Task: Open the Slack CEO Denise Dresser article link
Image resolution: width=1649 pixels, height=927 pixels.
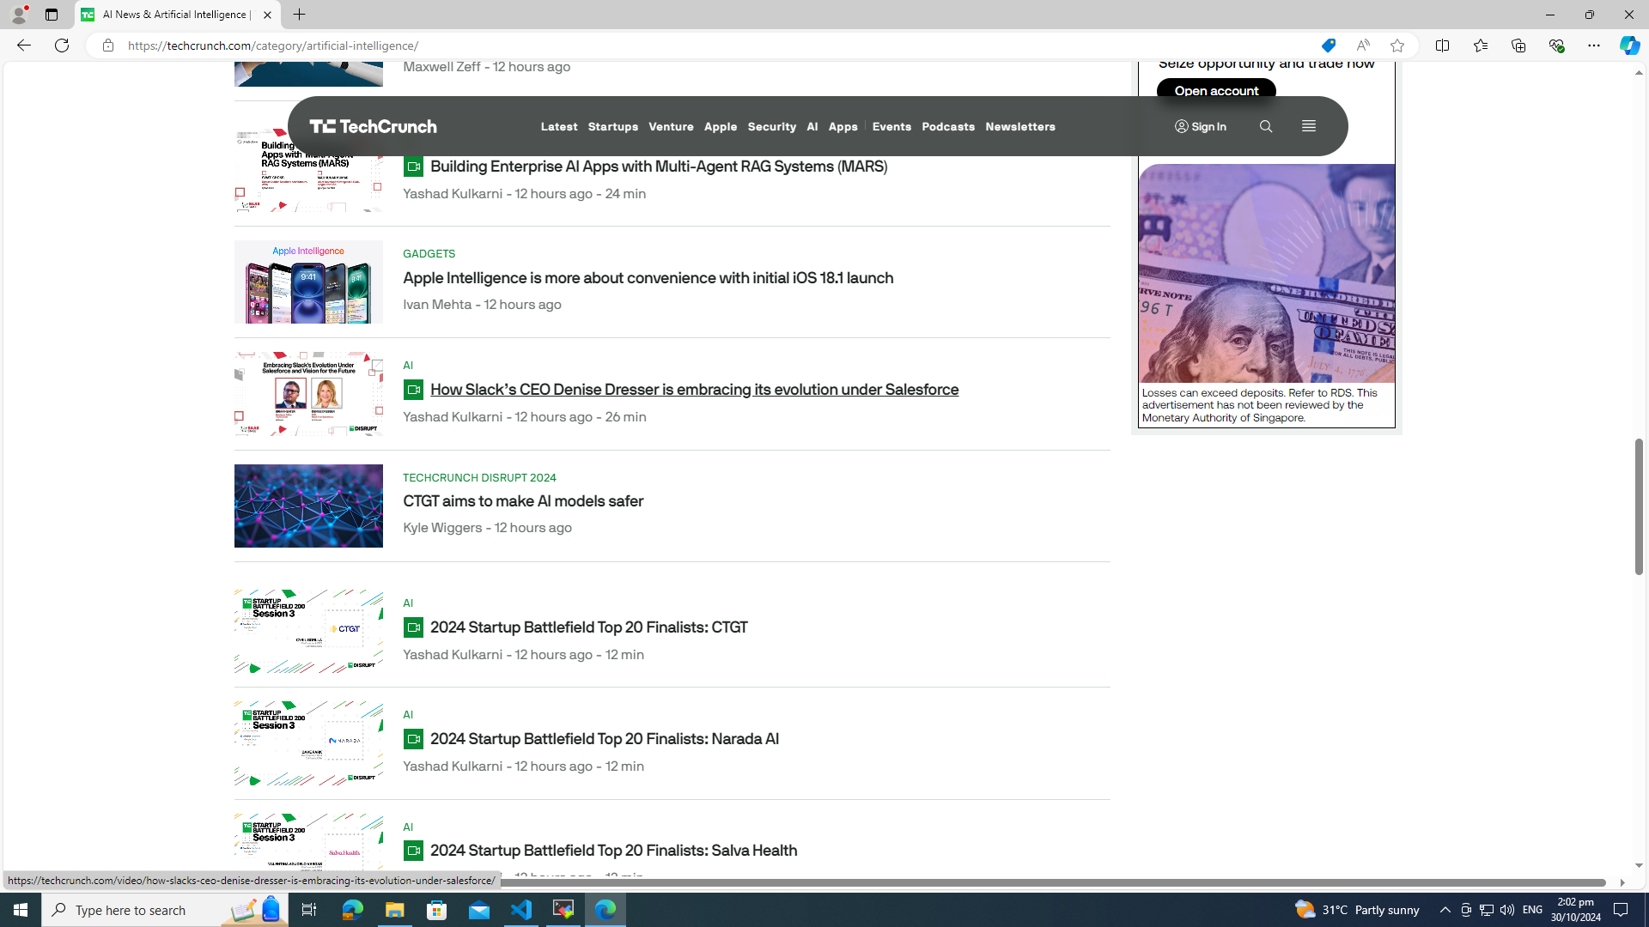Action: (x=693, y=390)
